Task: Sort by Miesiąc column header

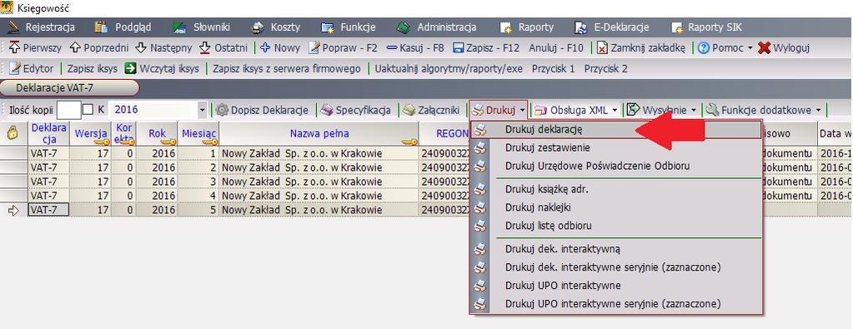Action: coord(199,133)
